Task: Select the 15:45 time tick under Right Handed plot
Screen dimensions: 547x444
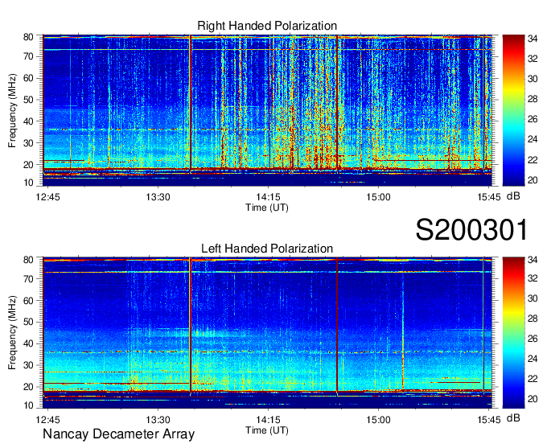Action: click(489, 197)
